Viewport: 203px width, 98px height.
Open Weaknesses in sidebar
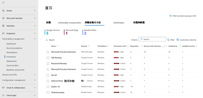(11, 61)
